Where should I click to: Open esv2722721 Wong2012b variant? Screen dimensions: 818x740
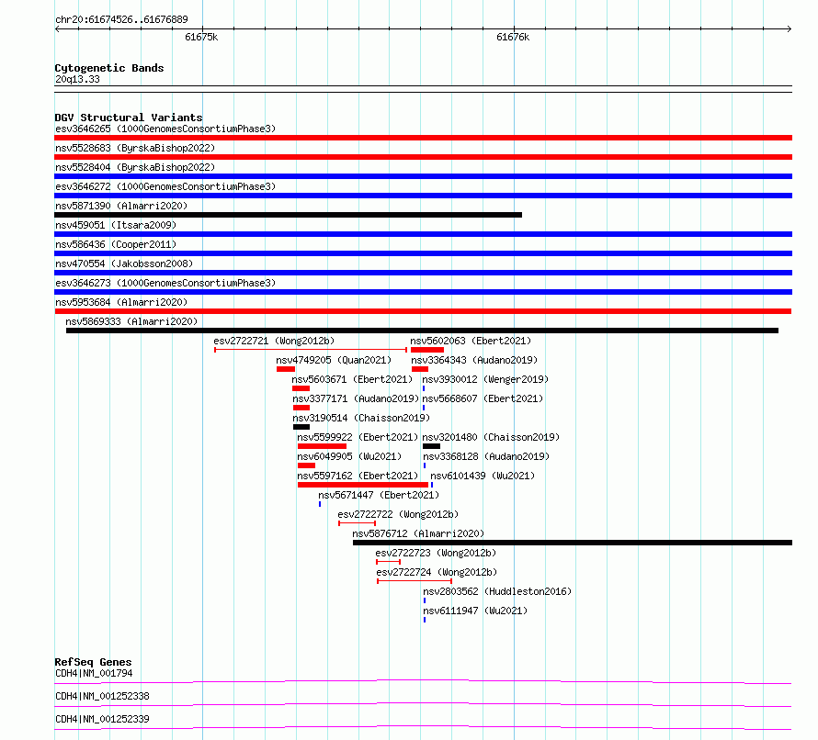coord(274,341)
